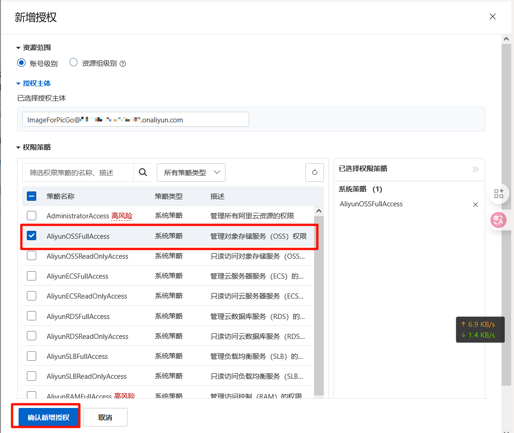The height and width of the screenshot is (433, 514).
Task: Open the 所有策略类型 dropdown
Action: 191,172
